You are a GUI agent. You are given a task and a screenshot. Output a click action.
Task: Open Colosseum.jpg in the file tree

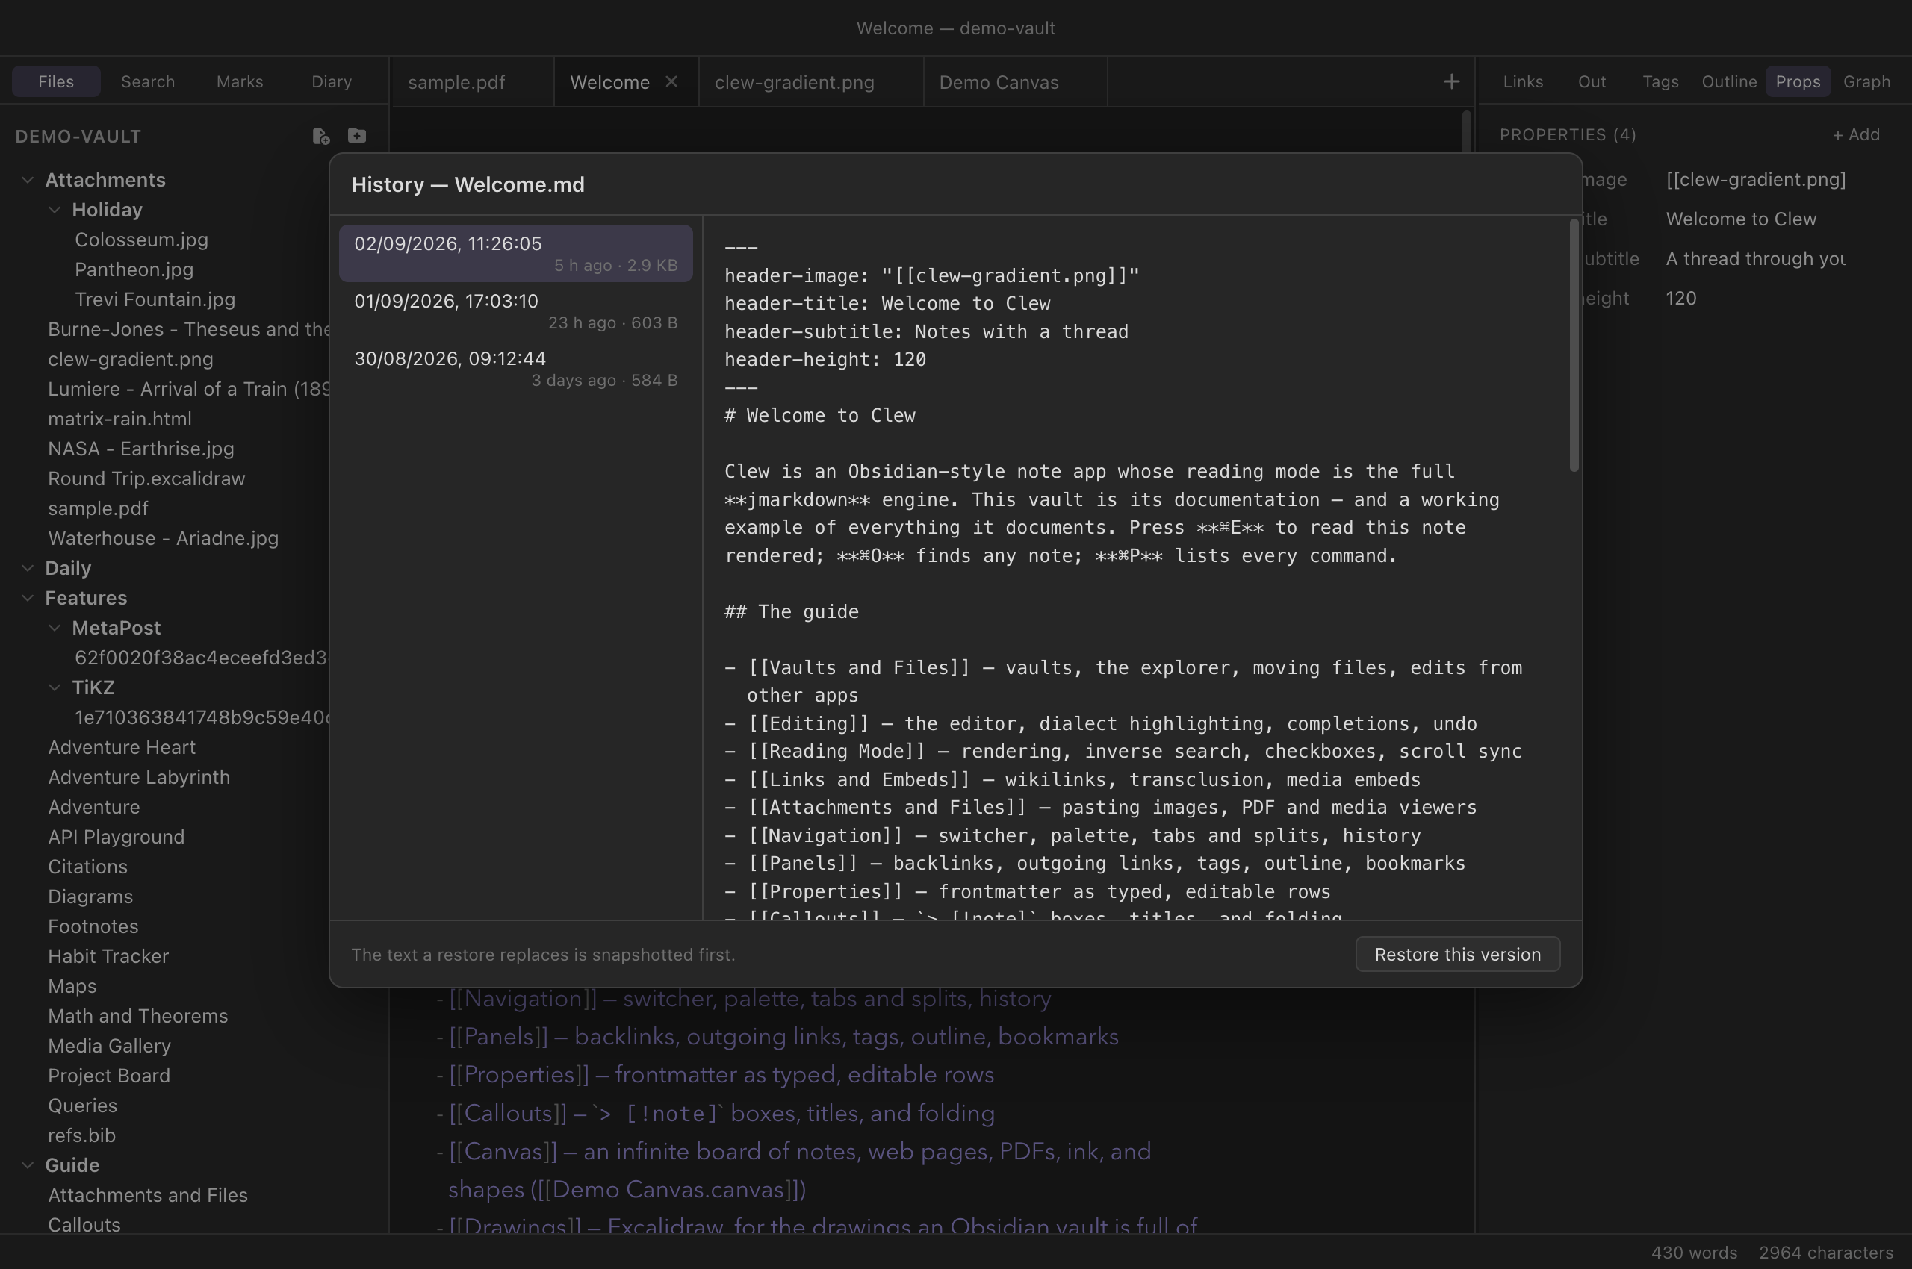[x=142, y=240]
